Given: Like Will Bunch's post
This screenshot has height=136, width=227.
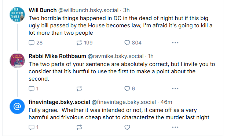Looking at the screenshot, I should tap(133, 43).
